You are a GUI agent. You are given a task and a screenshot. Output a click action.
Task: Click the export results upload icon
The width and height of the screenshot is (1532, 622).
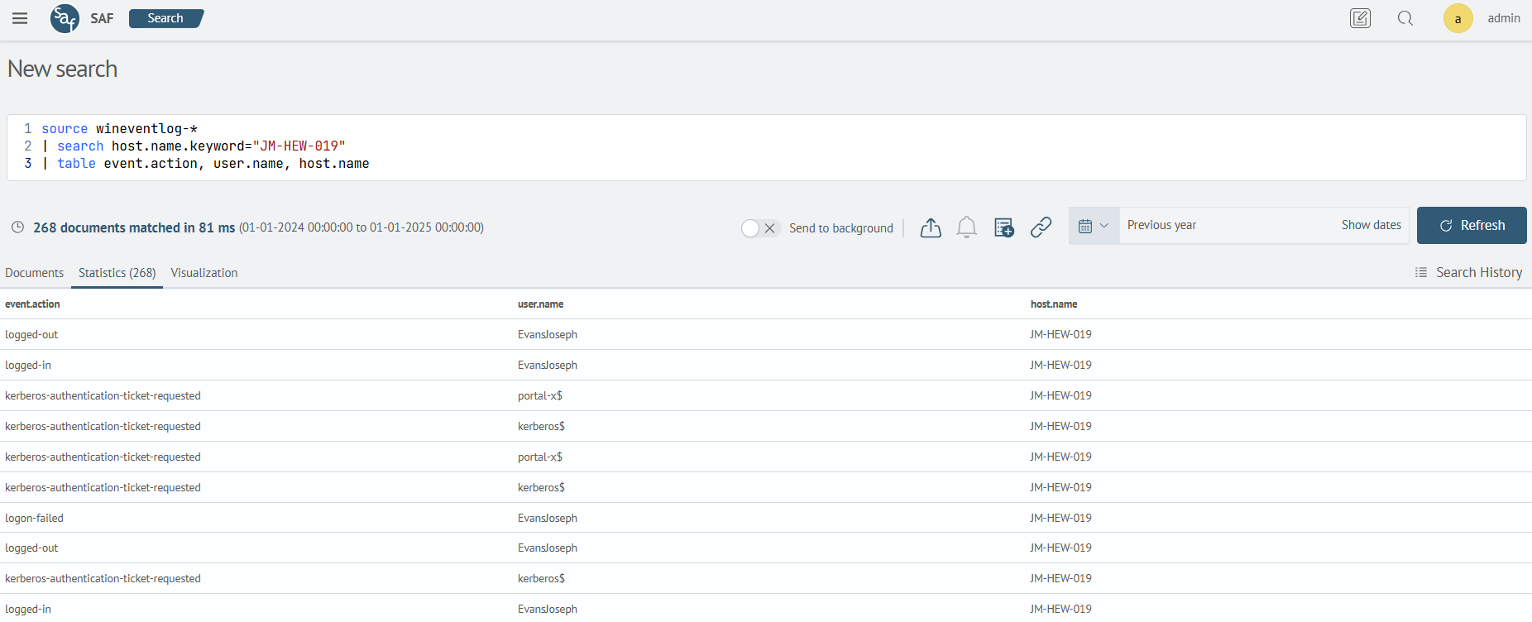pos(931,227)
